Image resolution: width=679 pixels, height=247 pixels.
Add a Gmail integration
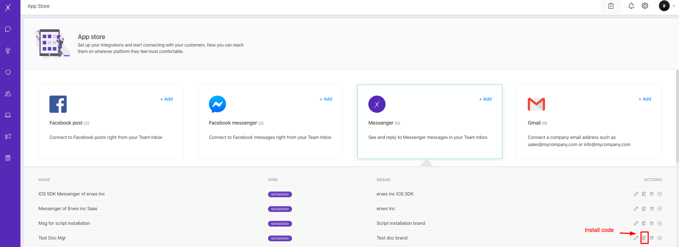(645, 99)
